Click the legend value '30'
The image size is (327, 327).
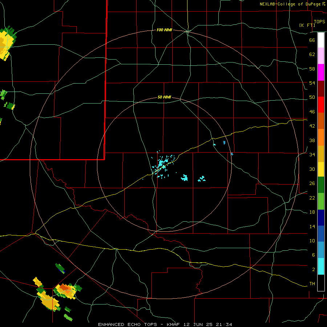tap(312, 169)
